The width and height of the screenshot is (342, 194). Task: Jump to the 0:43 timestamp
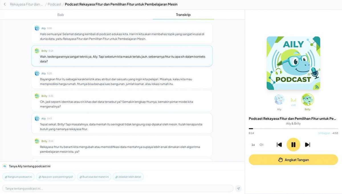(x=50, y=119)
